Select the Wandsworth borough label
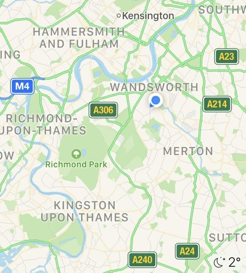Screen dimensions: 246x273 point(154,87)
